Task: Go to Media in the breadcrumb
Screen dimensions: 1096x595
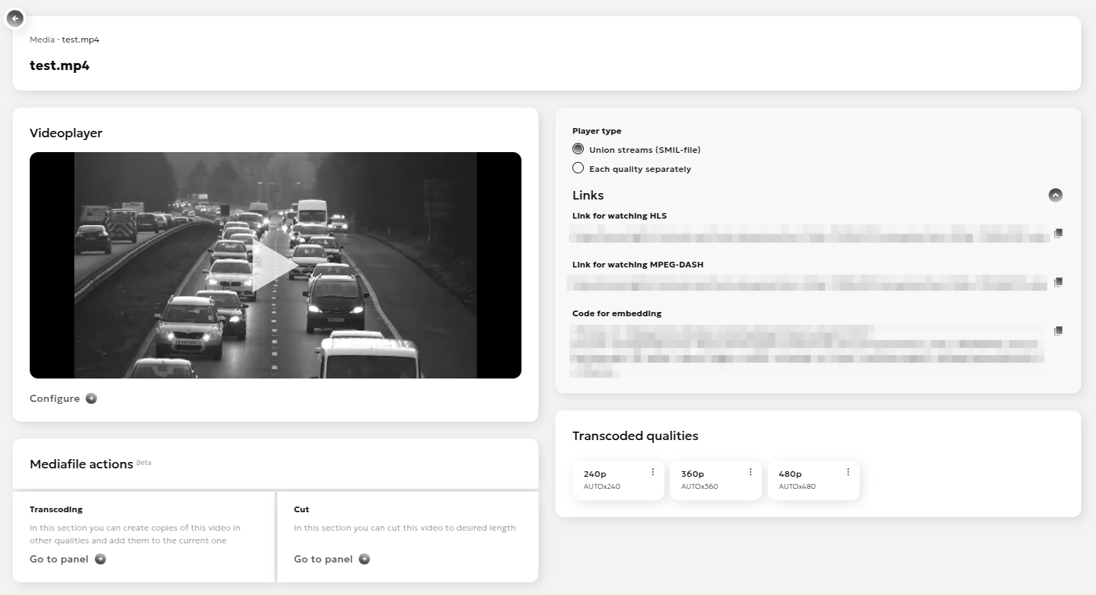Action: (x=42, y=40)
